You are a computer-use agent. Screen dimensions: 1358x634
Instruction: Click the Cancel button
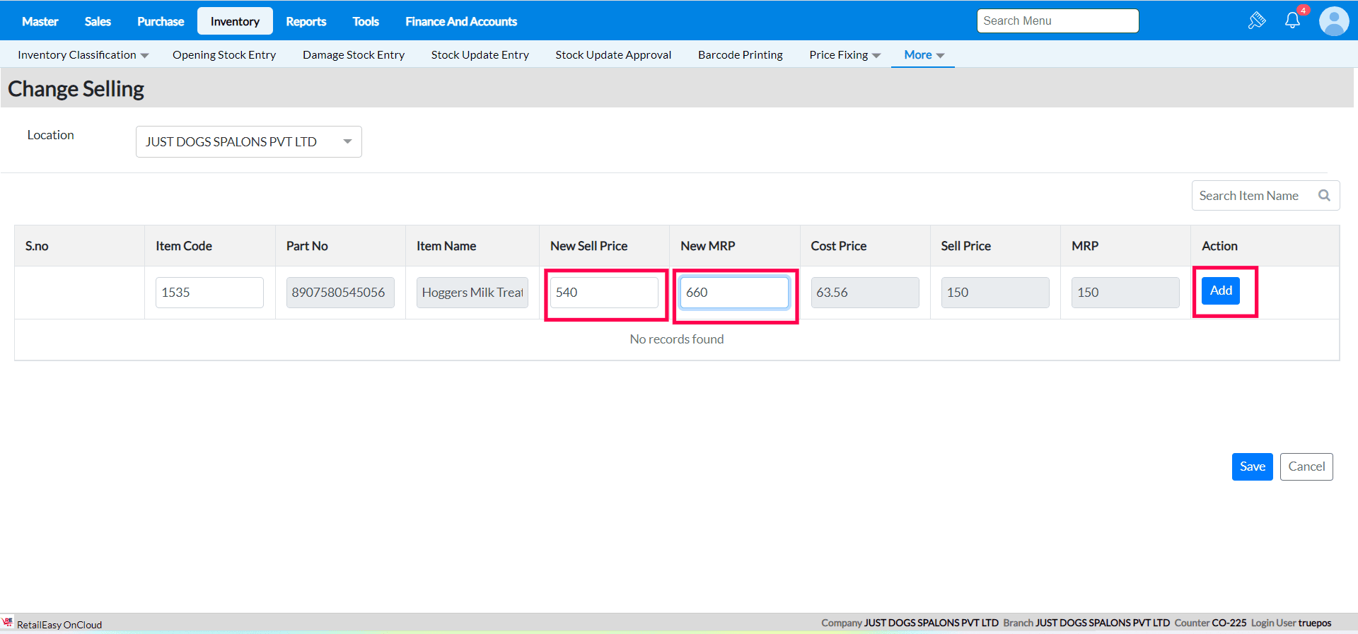coord(1306,466)
